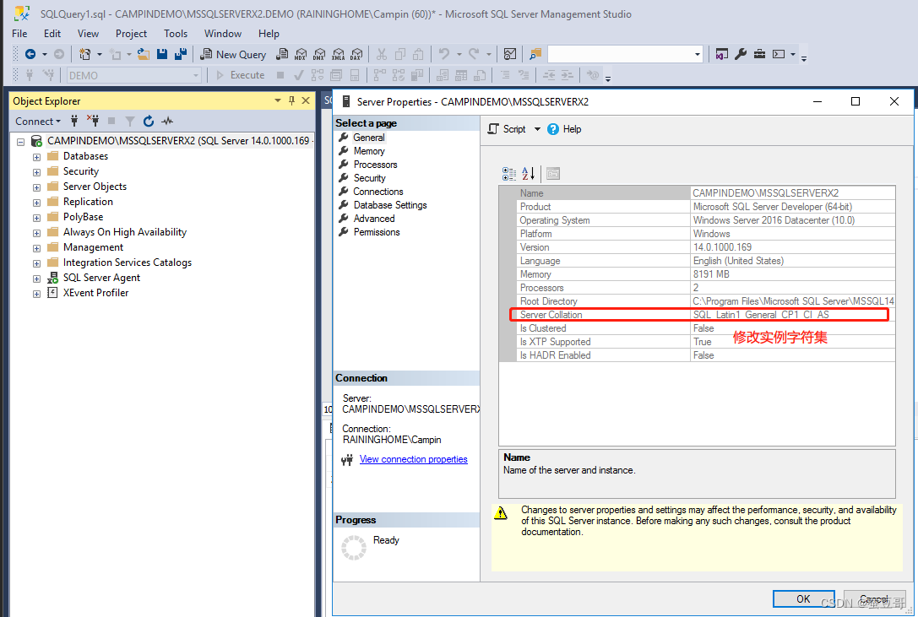Click the Database Engine Query icon
Image resolution: width=918 pixels, height=617 pixels.
282,54
